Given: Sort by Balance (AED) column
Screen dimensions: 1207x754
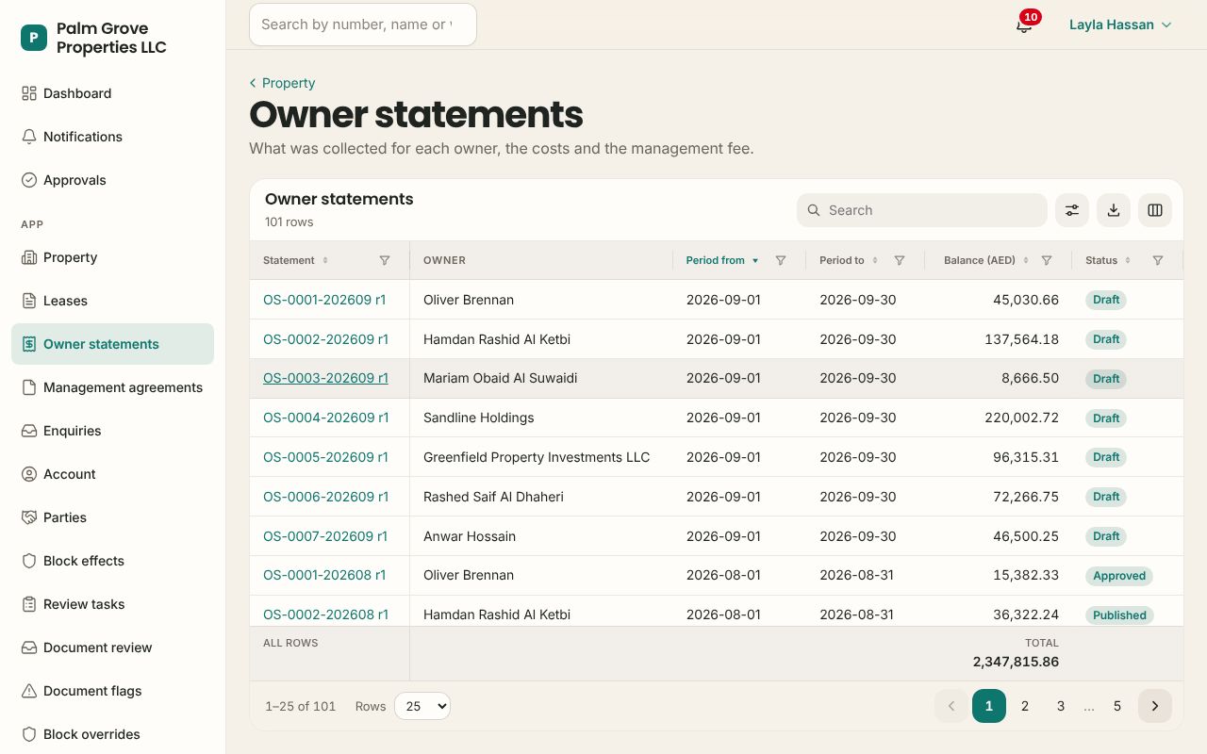Looking at the screenshot, I should (986, 260).
